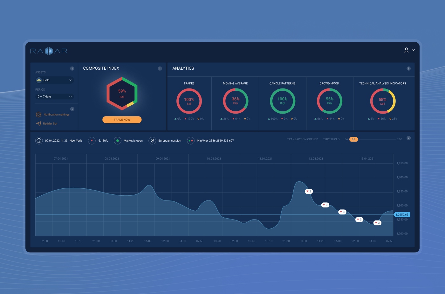This screenshot has width=445, height=294.
Task: Click the Notification settings gear icon
Action: (x=38, y=115)
